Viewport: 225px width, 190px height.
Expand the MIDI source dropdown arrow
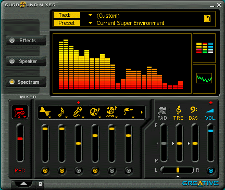pyautogui.click(x=67, y=118)
